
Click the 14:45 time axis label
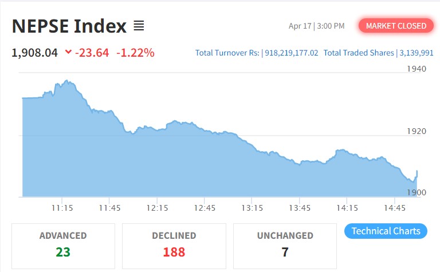[395, 208]
